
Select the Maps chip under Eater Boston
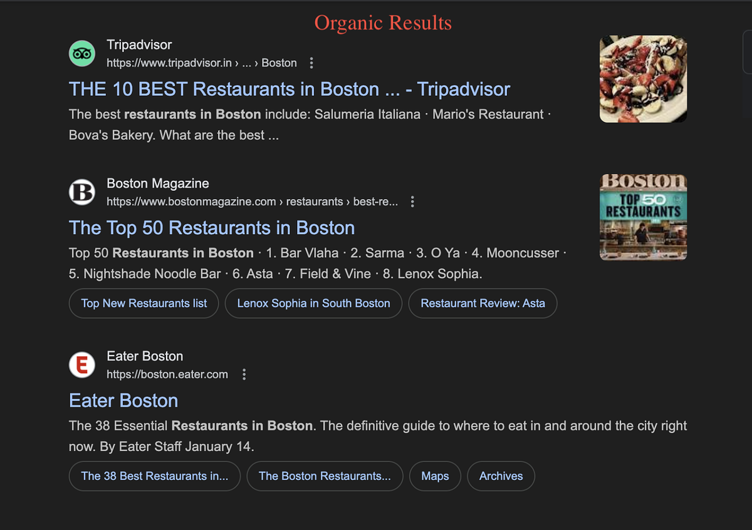click(435, 476)
